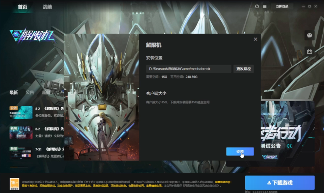Minimize the launcher window
This screenshot has height=193, width=324.
(302, 6)
